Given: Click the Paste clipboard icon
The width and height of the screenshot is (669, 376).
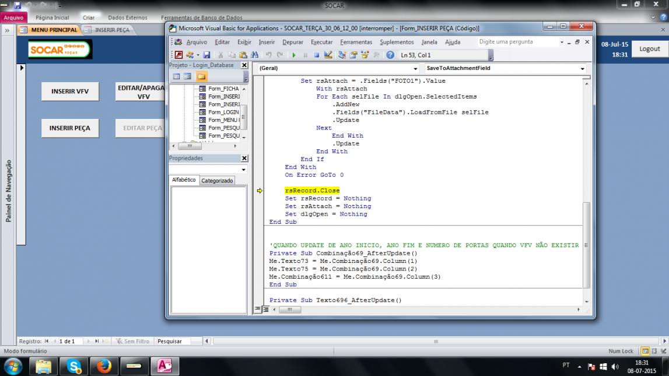Looking at the screenshot, I should 243,55.
